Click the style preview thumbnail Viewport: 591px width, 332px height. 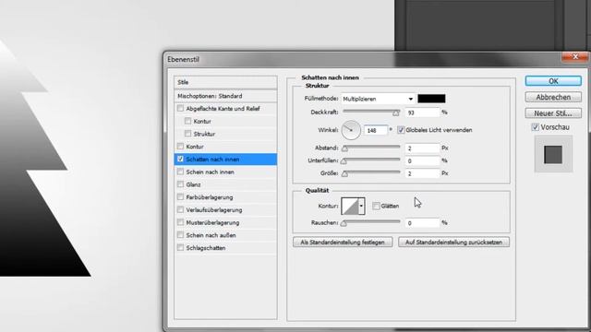553,154
